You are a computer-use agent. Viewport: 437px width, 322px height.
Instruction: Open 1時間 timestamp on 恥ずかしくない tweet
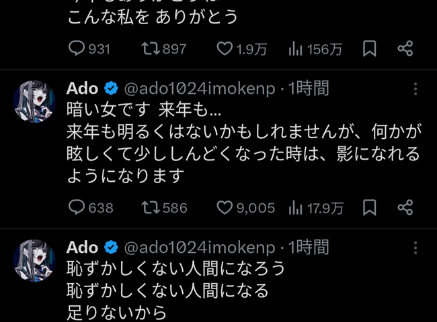pos(309,247)
